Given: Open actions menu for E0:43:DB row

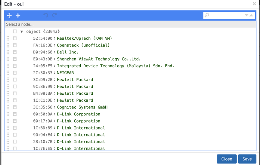Looking at the screenshot, I should 15,59.
